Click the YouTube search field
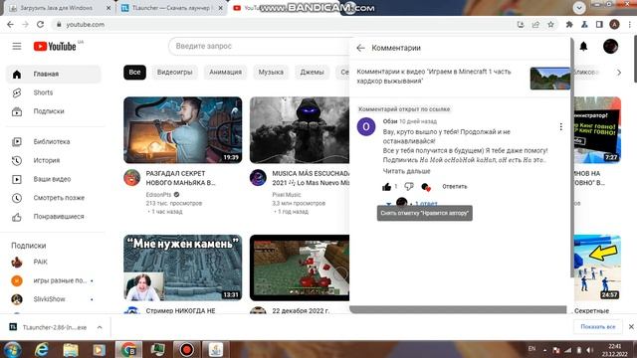This screenshot has height=358, width=637. (x=260, y=47)
